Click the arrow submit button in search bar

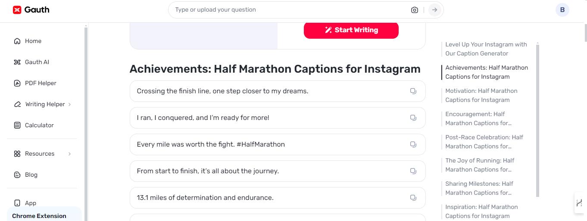[x=435, y=10]
